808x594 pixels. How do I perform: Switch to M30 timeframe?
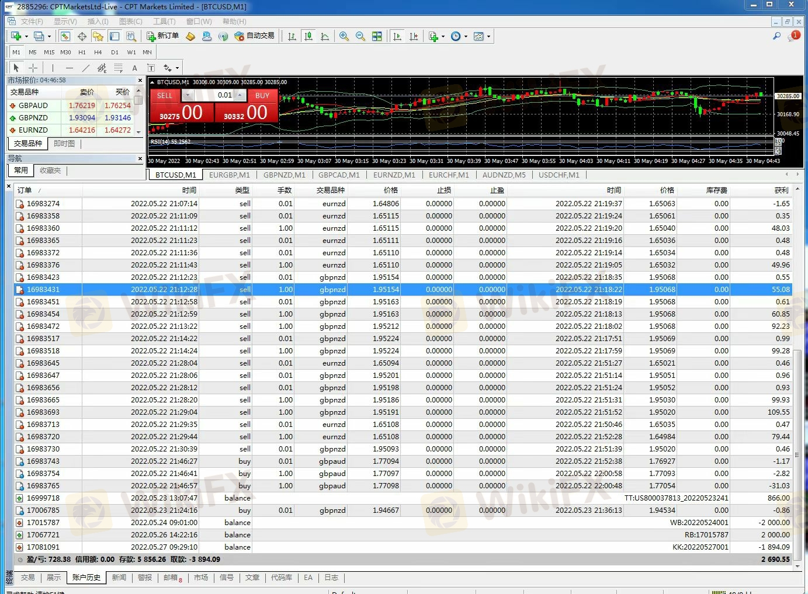click(65, 52)
